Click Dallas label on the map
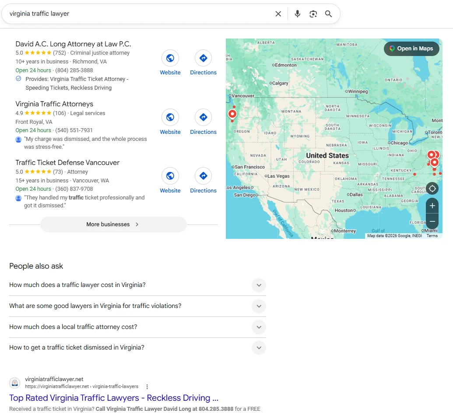 [x=356, y=195]
